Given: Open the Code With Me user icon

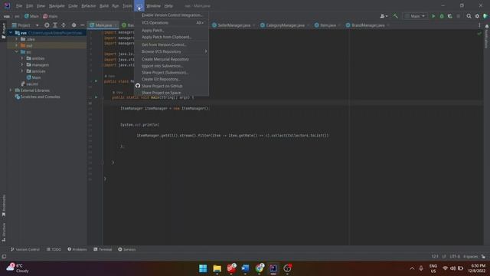Looking at the screenshot, I should [x=384, y=16].
